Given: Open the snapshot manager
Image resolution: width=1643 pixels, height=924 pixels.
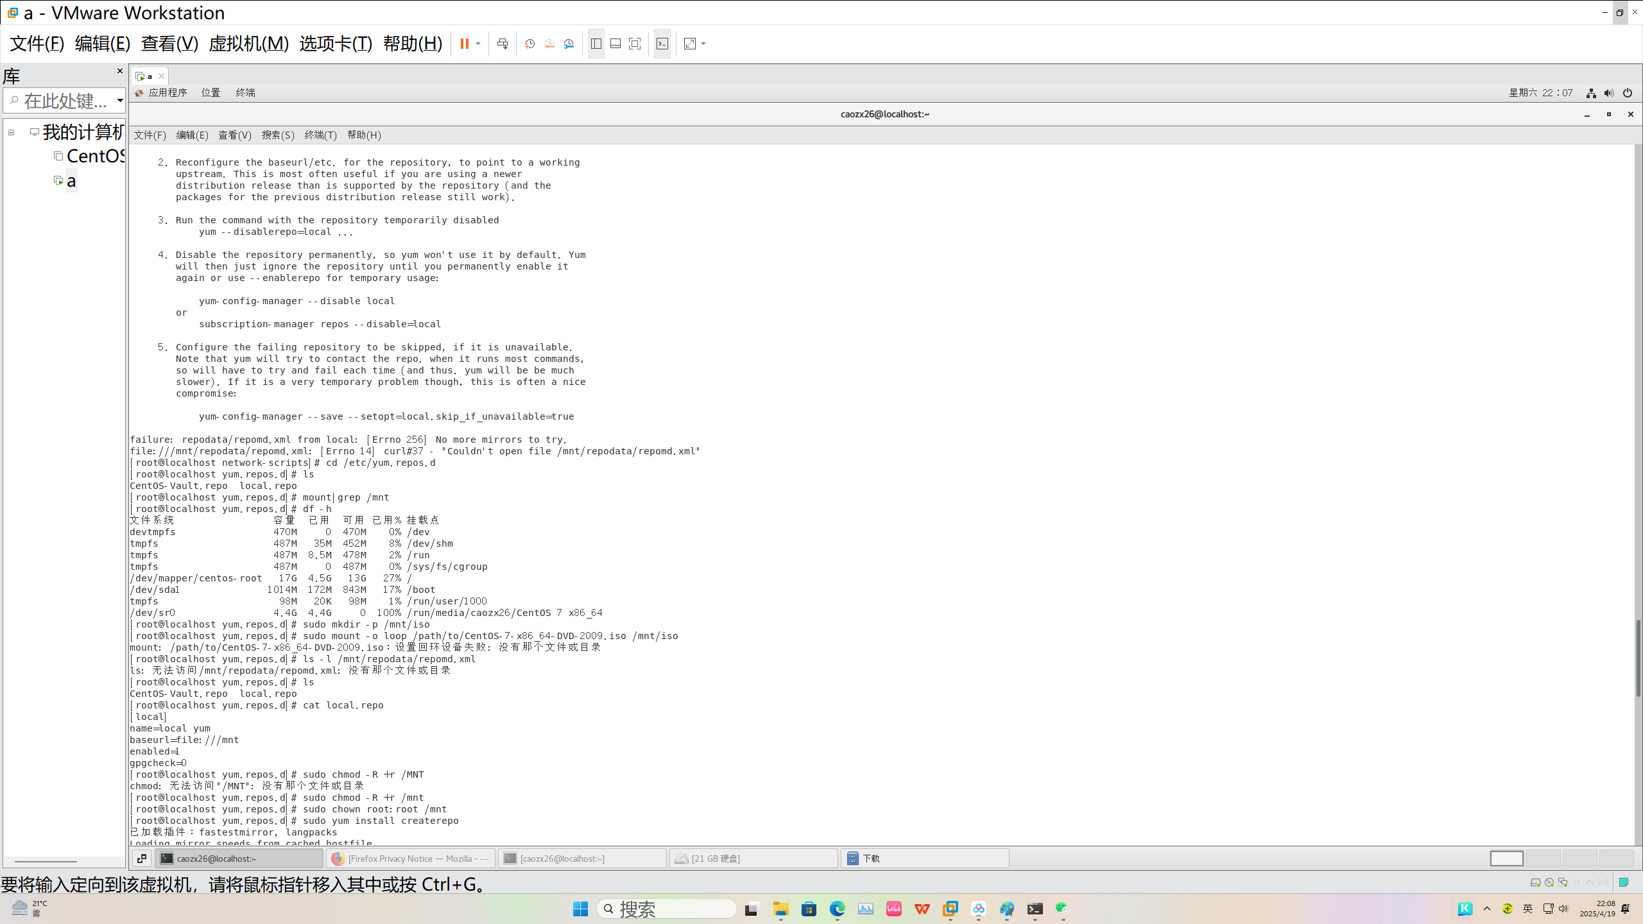Looking at the screenshot, I should click(569, 44).
